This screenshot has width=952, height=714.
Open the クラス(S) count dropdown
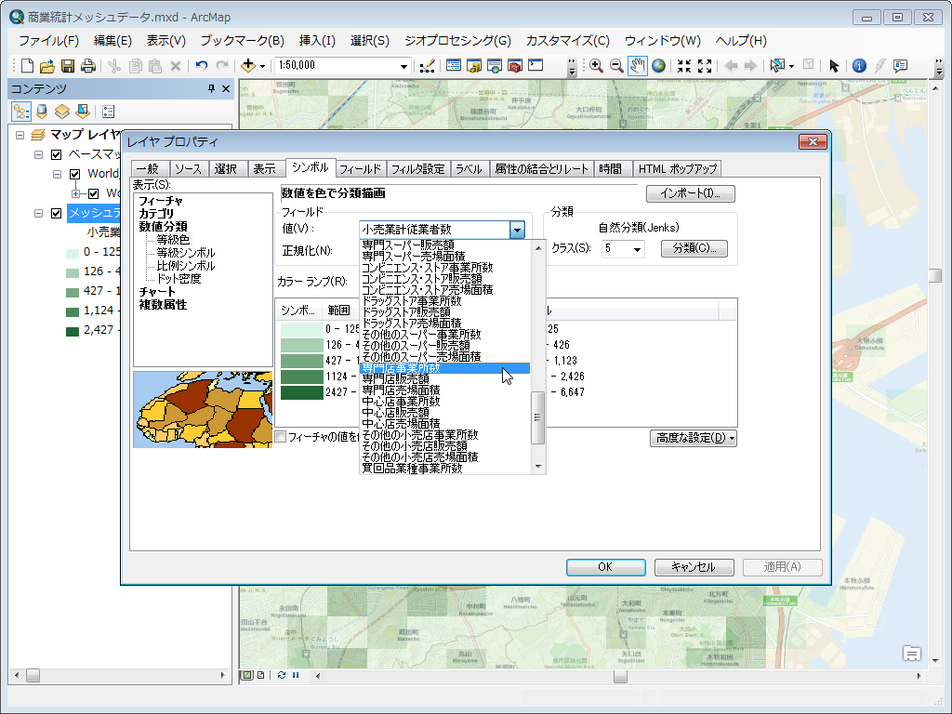click(637, 249)
